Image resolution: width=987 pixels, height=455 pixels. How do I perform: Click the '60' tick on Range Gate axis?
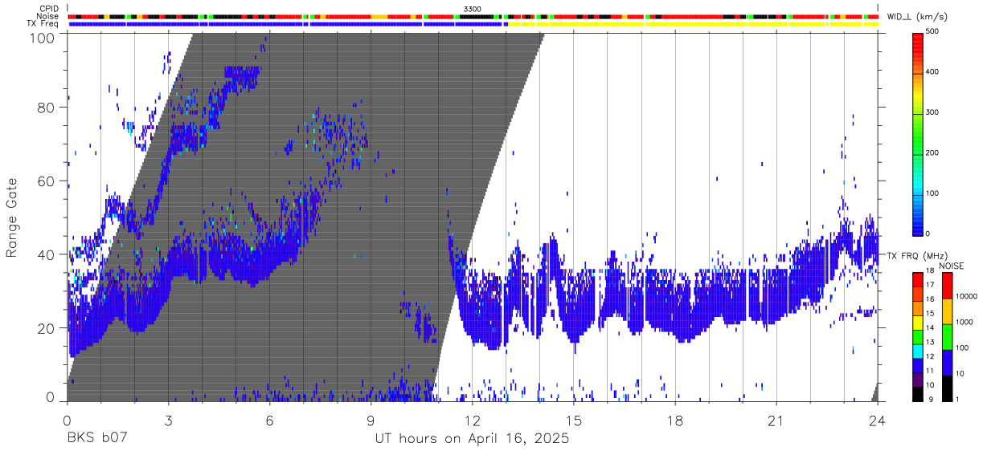click(x=46, y=182)
